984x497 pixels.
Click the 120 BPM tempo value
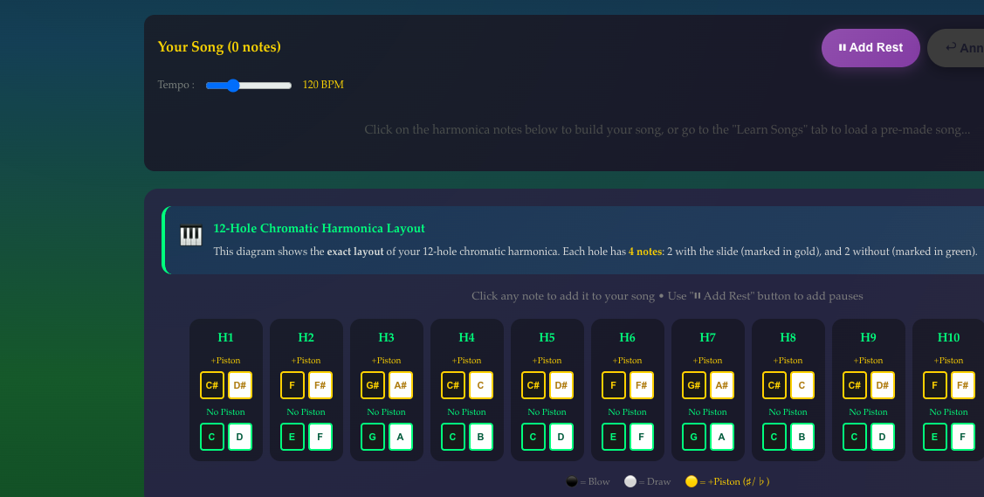pos(323,85)
